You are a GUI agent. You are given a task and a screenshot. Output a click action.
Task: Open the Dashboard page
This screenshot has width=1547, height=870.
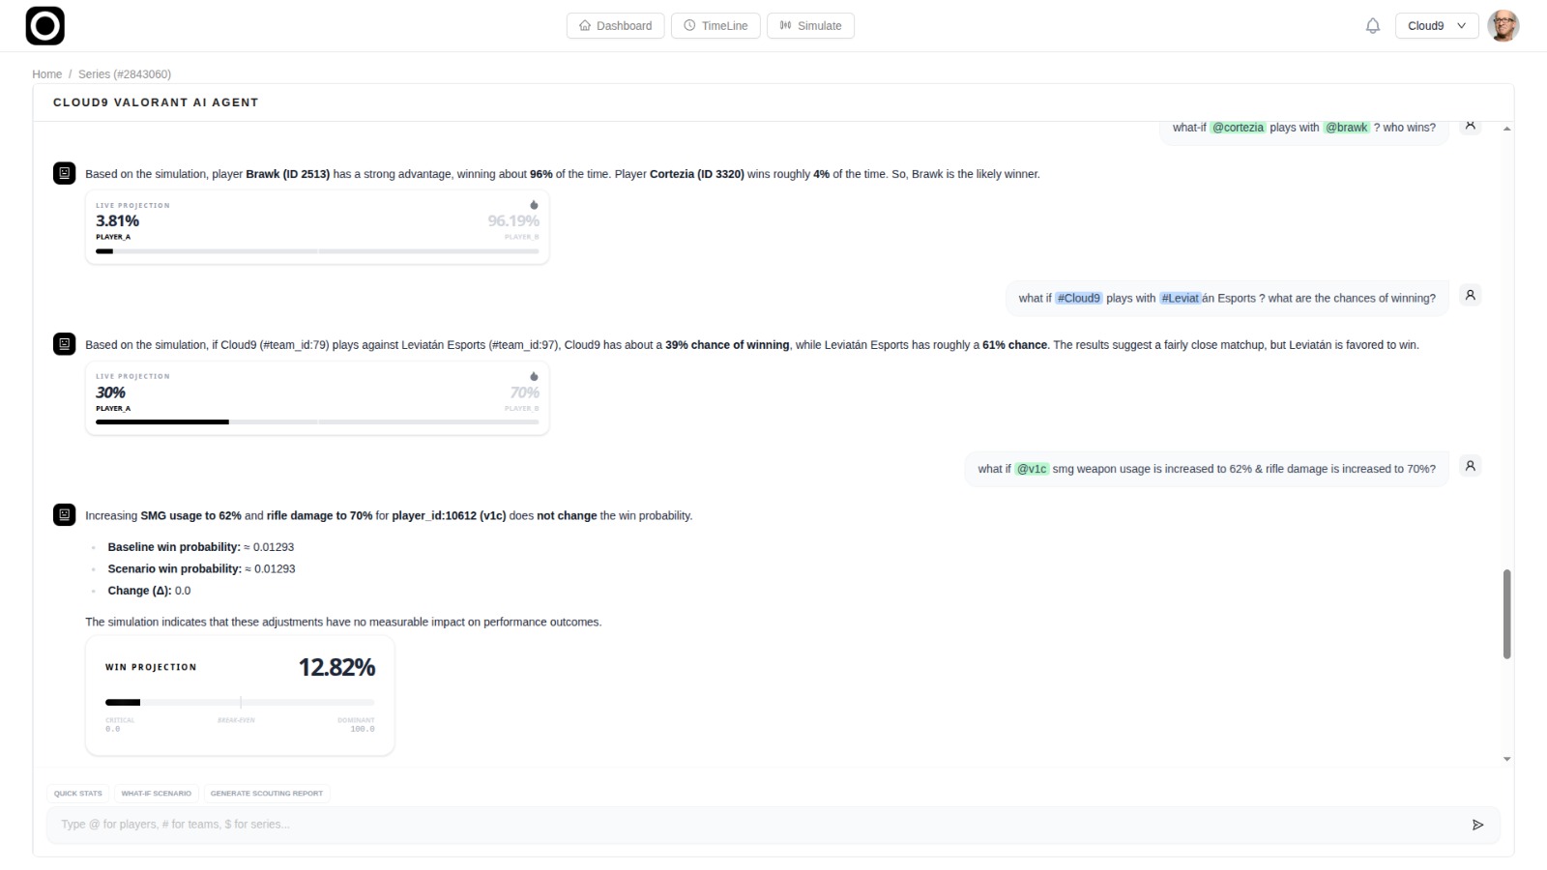(615, 26)
